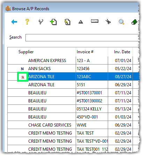Click the blue N marker on the ANN SACKS row
This screenshot has height=156, width=143.
pyautogui.click(x=22, y=69)
